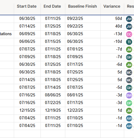Select the 12/15/25 start date cell
The height and width of the screenshot is (138, 134).
click(27, 111)
